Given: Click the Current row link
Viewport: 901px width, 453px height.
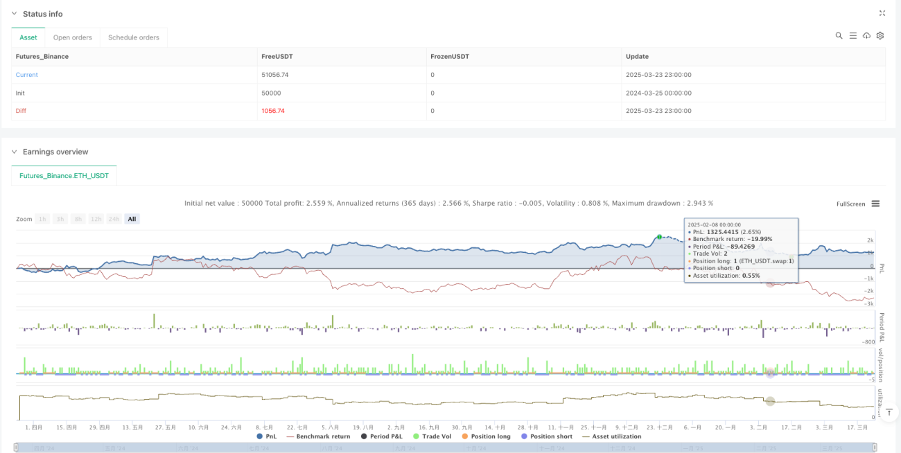Looking at the screenshot, I should [27, 75].
